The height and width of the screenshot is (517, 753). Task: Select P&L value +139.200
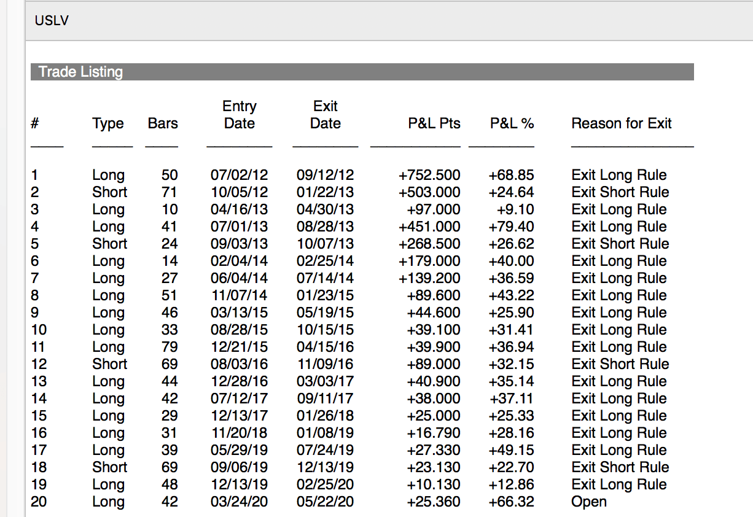[429, 278]
